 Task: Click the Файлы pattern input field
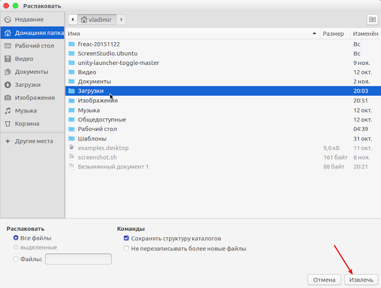[79, 259]
